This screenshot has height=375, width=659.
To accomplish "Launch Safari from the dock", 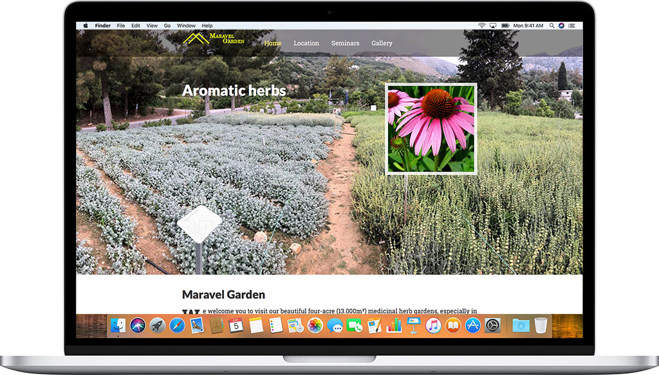I will (x=177, y=326).
